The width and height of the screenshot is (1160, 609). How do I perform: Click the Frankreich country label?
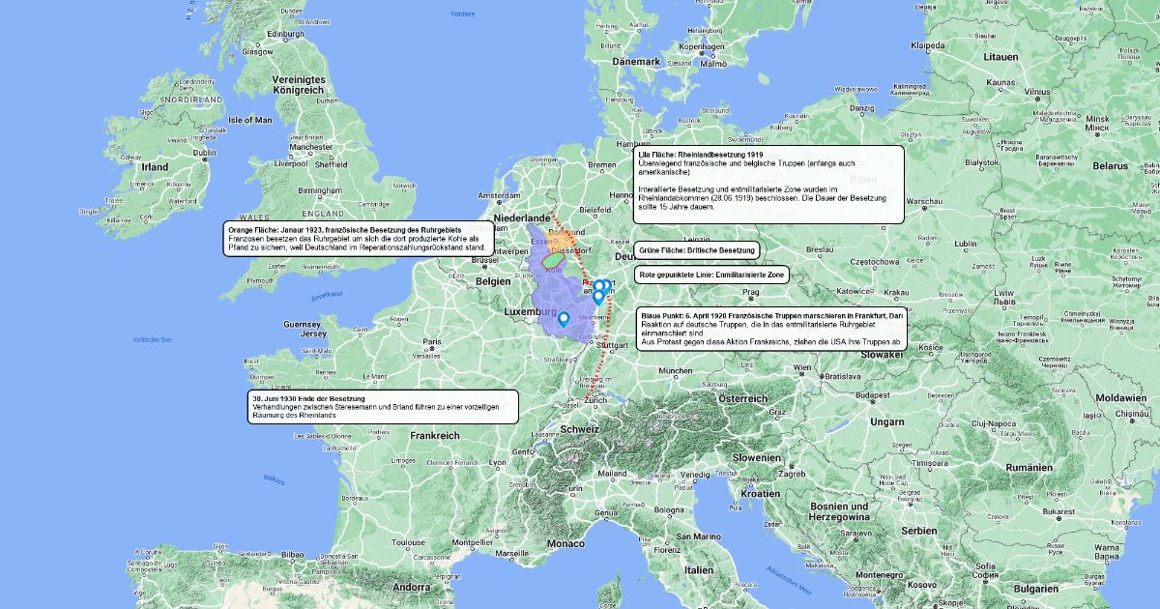pyautogui.click(x=434, y=436)
